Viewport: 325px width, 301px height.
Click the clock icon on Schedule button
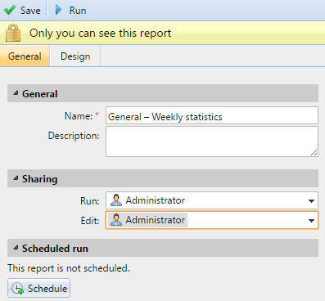point(18,289)
